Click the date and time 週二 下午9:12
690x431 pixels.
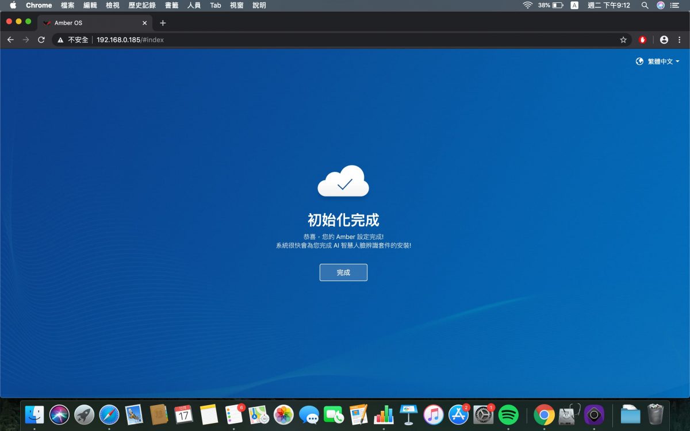tap(609, 5)
